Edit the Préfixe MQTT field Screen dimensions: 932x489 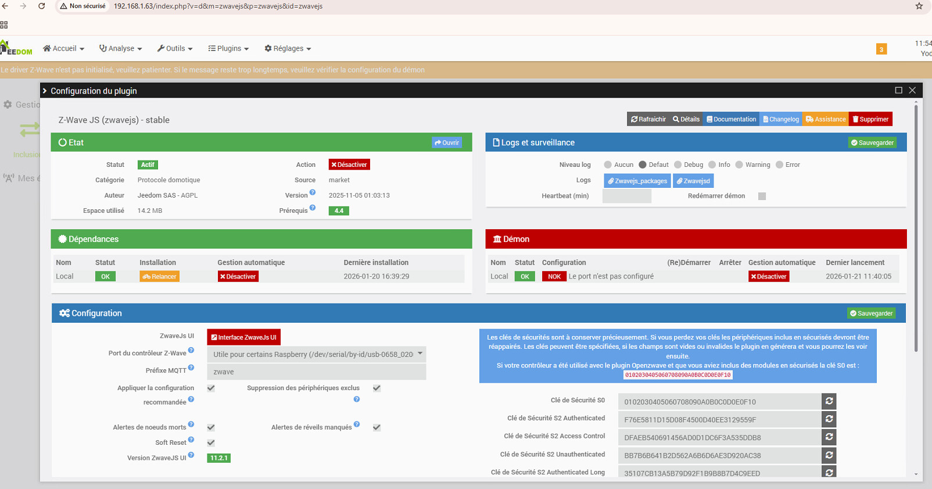(x=317, y=372)
